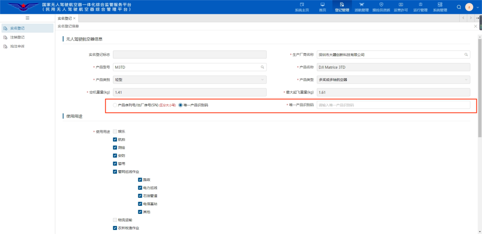The image size is (482, 234).
Task: Select the 产品序列号/出厂序号(SN) radio option
Action: click(115, 105)
